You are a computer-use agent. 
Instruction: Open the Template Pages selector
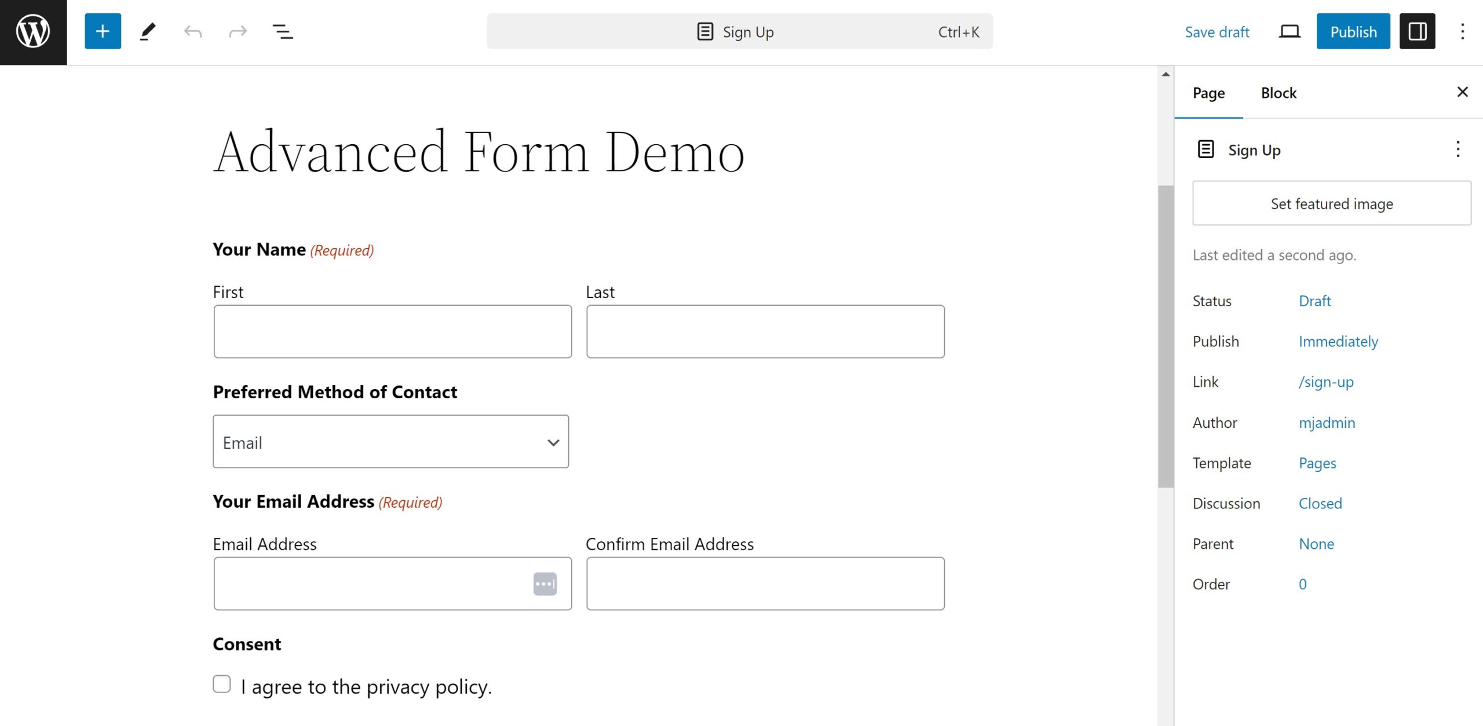pos(1317,463)
